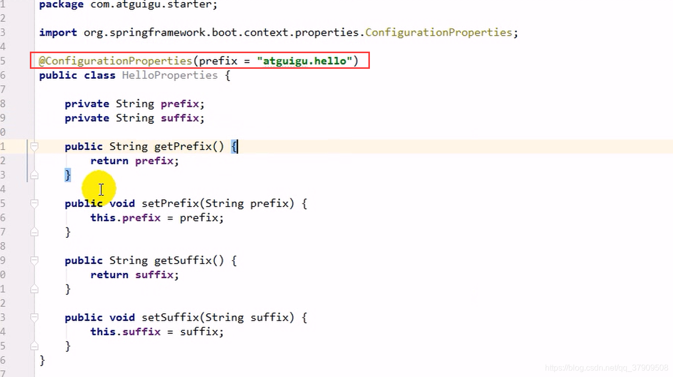Click 'prefix' in 'return prefix;'
This screenshot has height=377, width=673.
[x=154, y=161]
